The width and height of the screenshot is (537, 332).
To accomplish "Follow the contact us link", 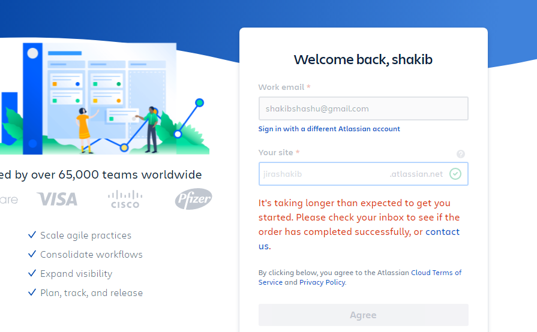I will (442, 232).
